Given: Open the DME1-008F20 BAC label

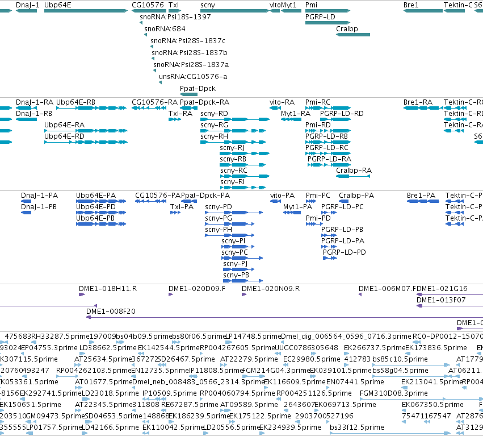Looking at the screenshot, I should (x=111, y=312).
